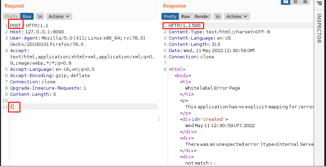Click 'Wed May 11 12:30:59 UTC 2022' timestamp
The image size is (326, 167).
(x=220, y=125)
